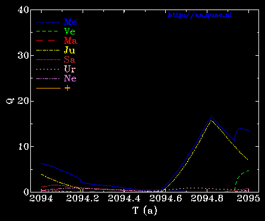Click the y-axis value 20
Image resolution: width=265 pixels, height=221 pixels.
pos(23,101)
